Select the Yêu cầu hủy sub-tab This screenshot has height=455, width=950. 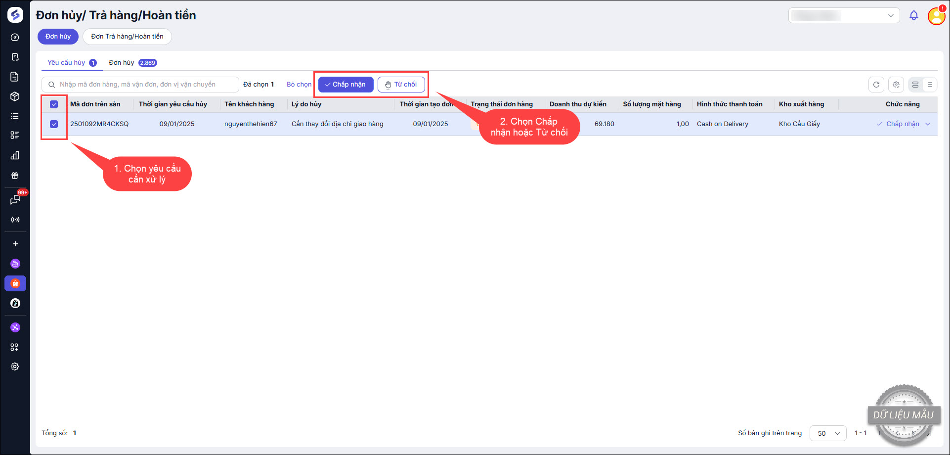click(x=72, y=63)
